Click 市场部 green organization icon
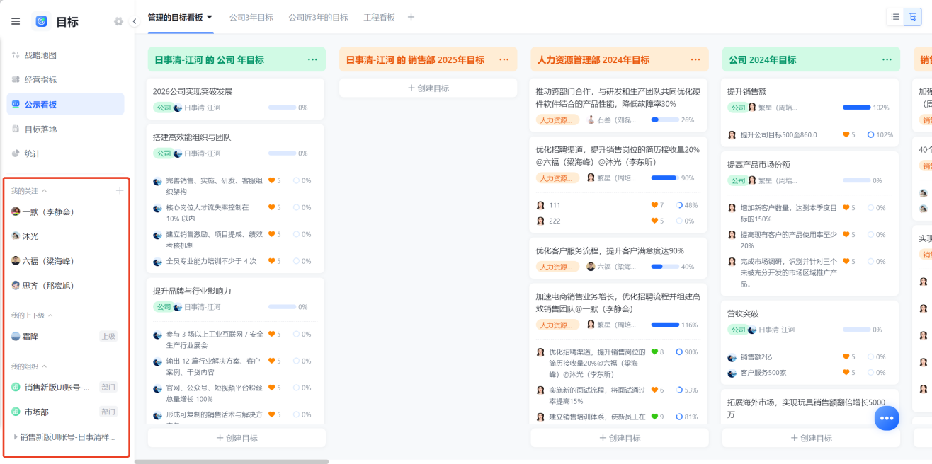This screenshot has height=464, width=932. (x=16, y=412)
